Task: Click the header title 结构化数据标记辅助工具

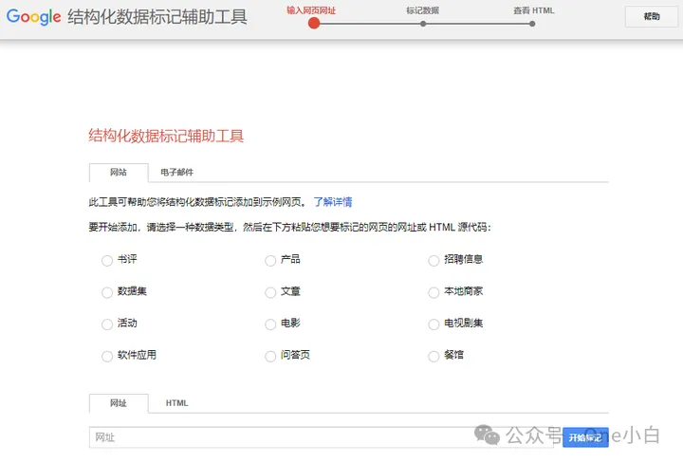Action: pos(157,17)
